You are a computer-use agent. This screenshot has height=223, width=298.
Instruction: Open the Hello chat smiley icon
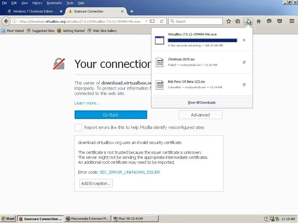pyautogui.click(x=269, y=21)
